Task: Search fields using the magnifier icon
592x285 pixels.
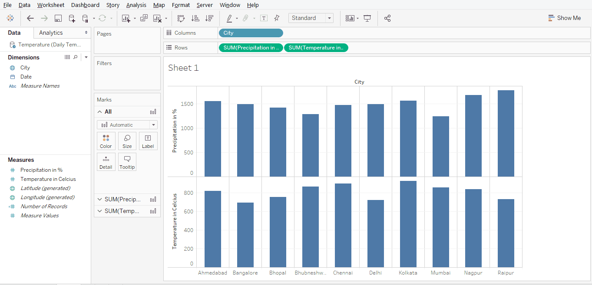Action: (x=76, y=57)
